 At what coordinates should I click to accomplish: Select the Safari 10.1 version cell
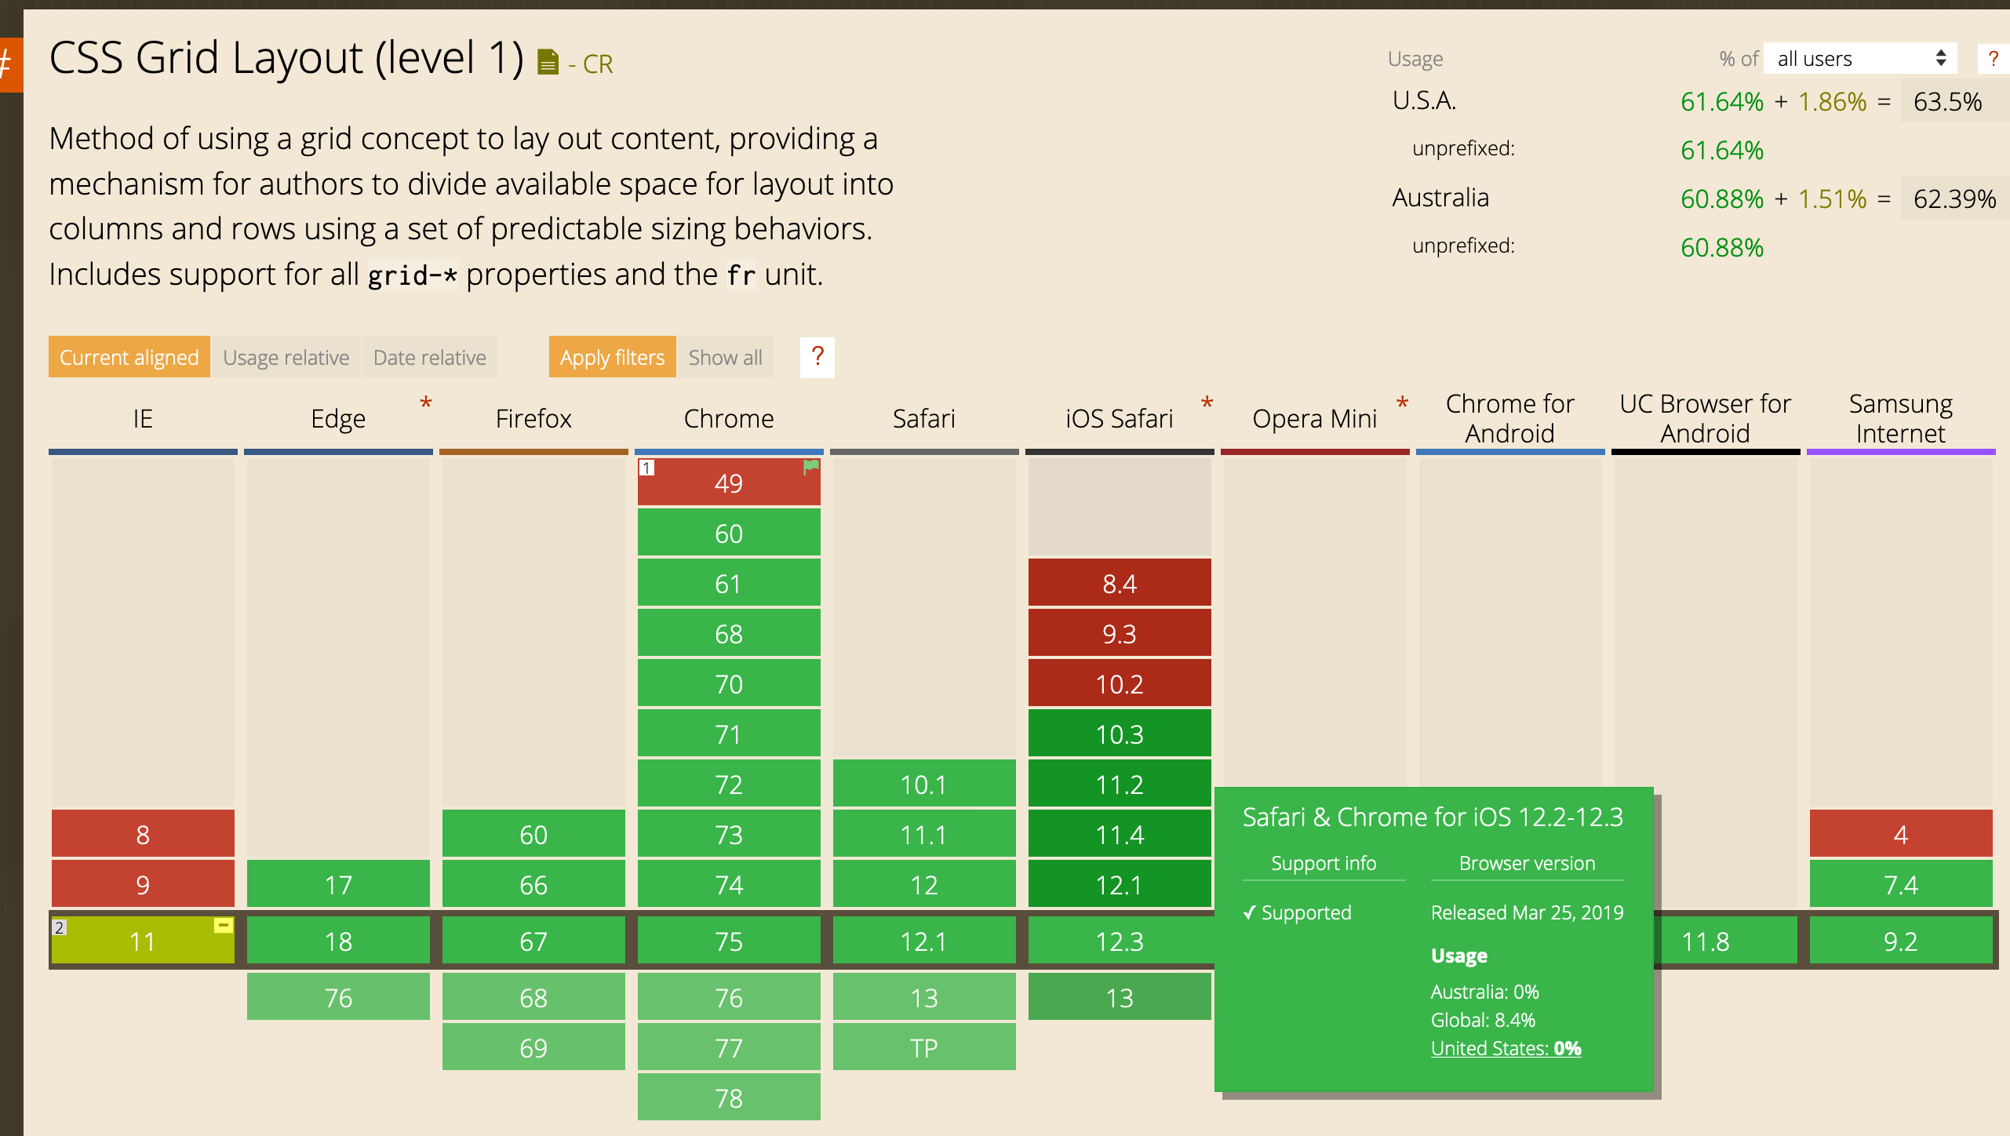click(924, 784)
